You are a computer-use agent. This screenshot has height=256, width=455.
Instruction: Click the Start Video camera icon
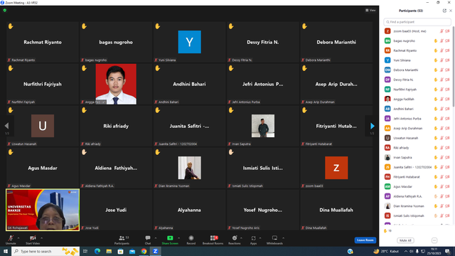point(33,238)
